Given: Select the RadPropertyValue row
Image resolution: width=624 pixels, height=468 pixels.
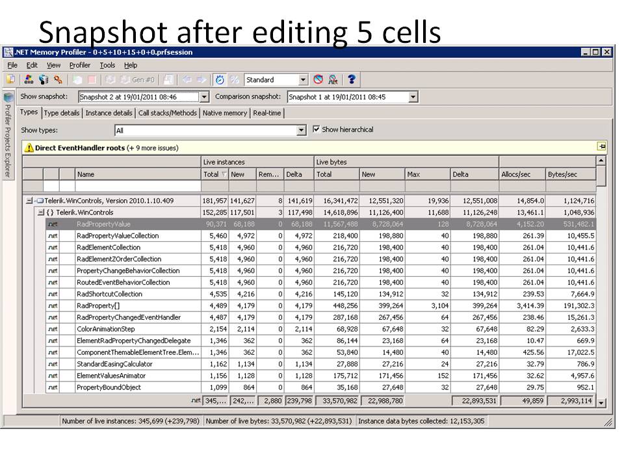Looking at the screenshot, I should (x=320, y=224).
